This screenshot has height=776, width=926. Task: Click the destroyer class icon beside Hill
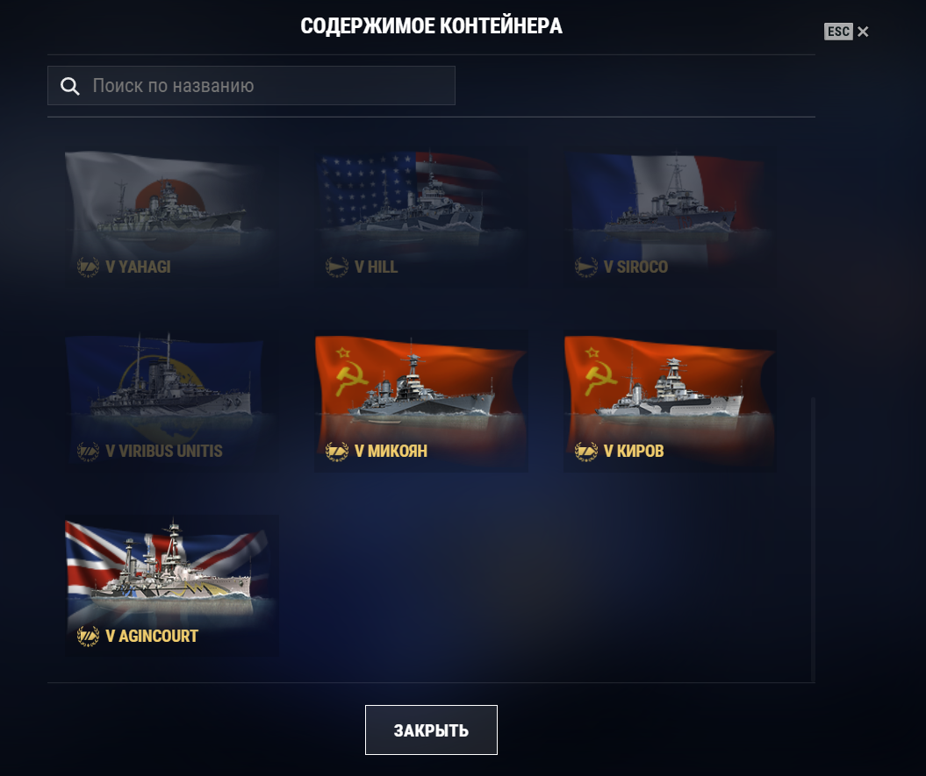point(337,267)
